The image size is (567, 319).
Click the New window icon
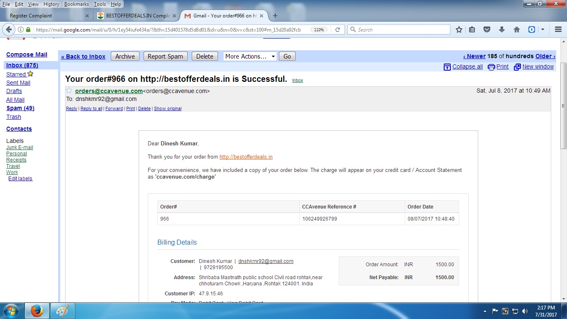pos(517,67)
